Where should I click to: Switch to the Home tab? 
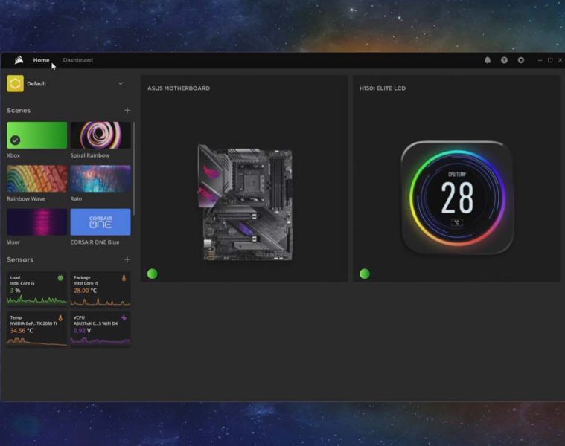click(41, 60)
